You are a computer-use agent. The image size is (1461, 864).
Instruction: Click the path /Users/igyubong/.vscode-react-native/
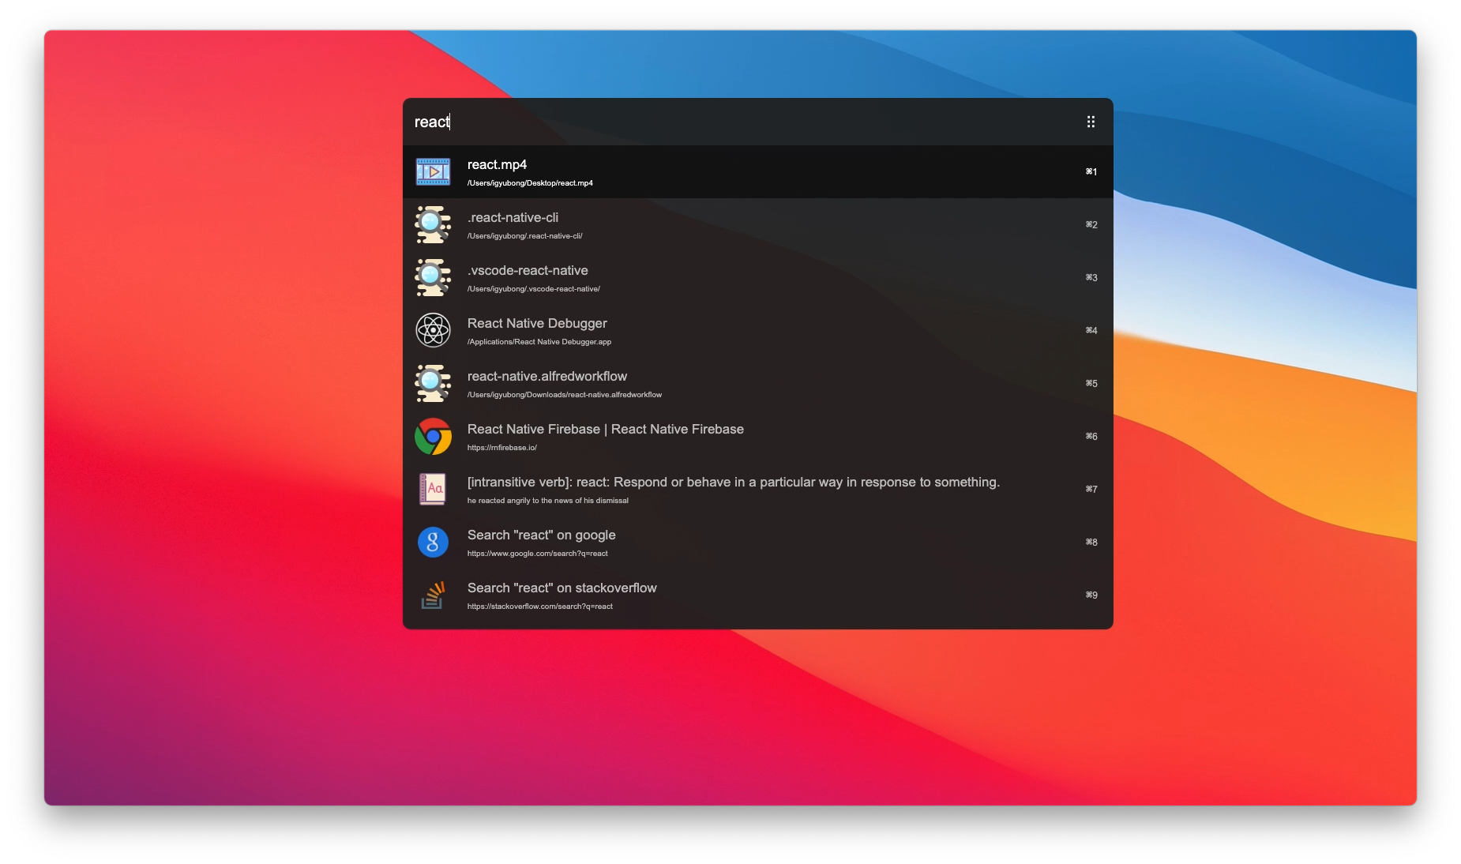[x=533, y=289]
